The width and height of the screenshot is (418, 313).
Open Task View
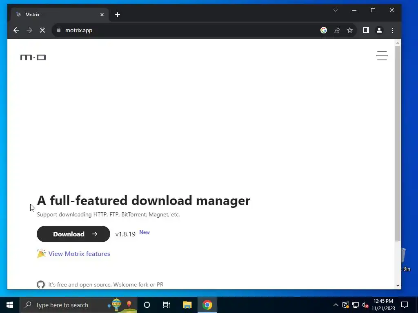(167, 305)
